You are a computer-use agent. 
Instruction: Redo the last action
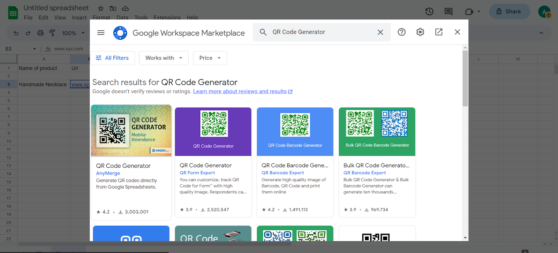28,33
